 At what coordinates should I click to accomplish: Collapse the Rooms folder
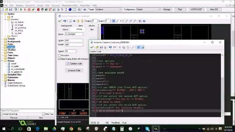coord(2,61)
